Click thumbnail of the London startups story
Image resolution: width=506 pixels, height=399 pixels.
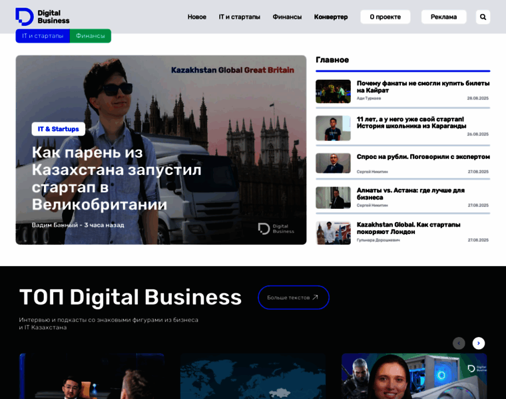[x=333, y=233]
